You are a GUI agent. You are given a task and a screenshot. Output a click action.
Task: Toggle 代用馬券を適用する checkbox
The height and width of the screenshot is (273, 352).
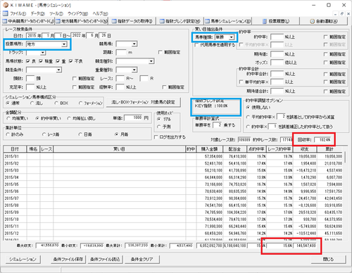click(196, 45)
